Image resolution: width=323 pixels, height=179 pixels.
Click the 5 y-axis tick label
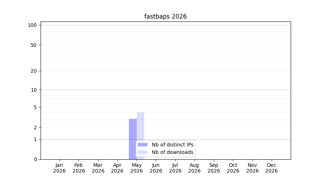click(x=35, y=107)
